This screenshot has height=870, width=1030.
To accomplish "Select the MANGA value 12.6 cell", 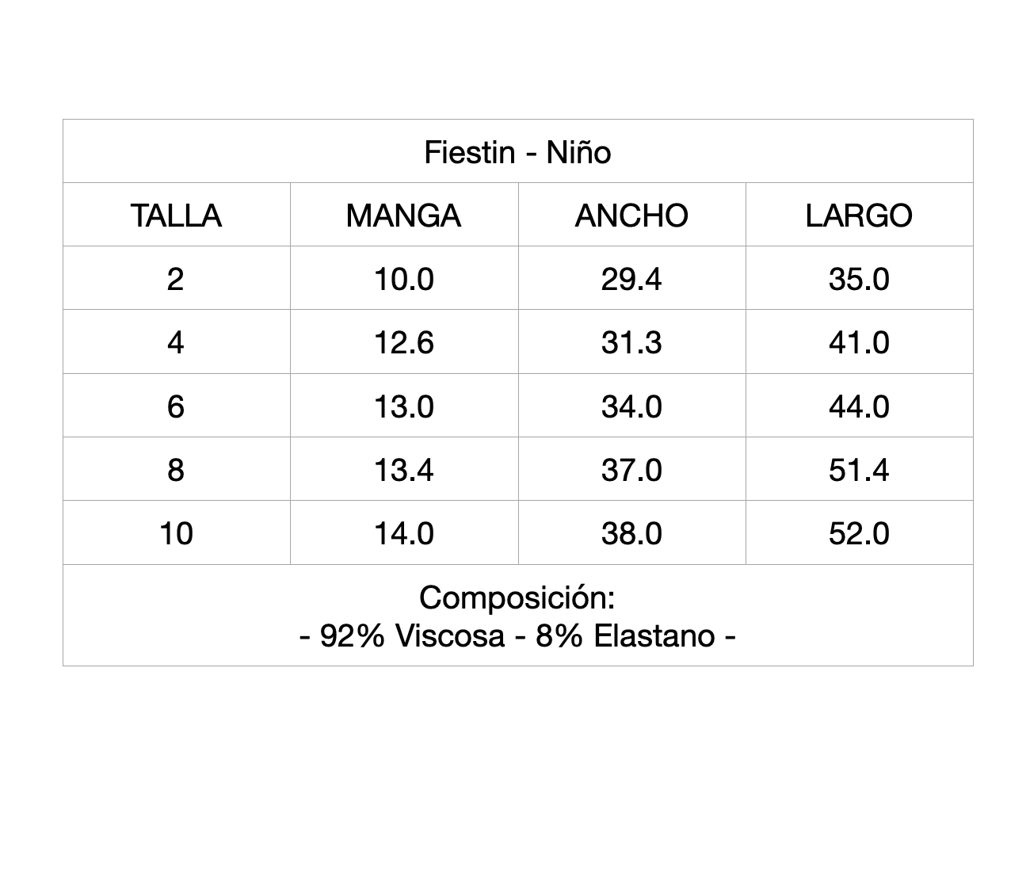I will pos(404,342).
